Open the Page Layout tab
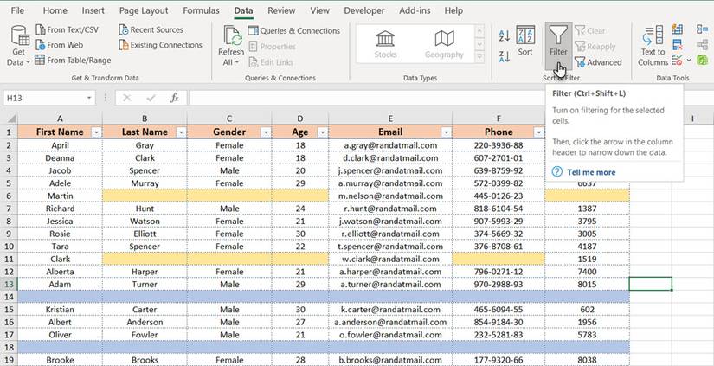 click(x=144, y=10)
